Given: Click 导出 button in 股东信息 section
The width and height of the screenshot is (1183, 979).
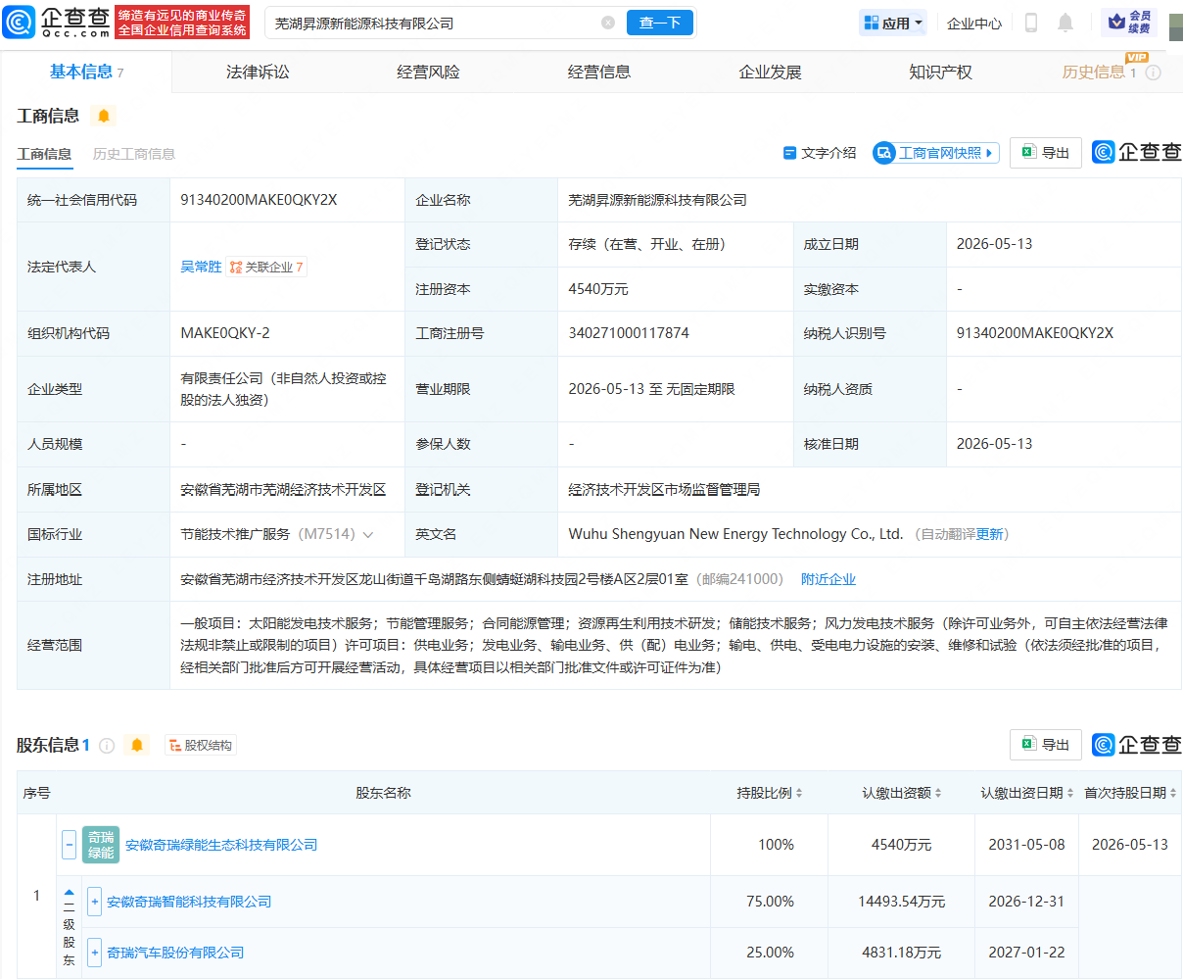Looking at the screenshot, I should pos(1046,745).
